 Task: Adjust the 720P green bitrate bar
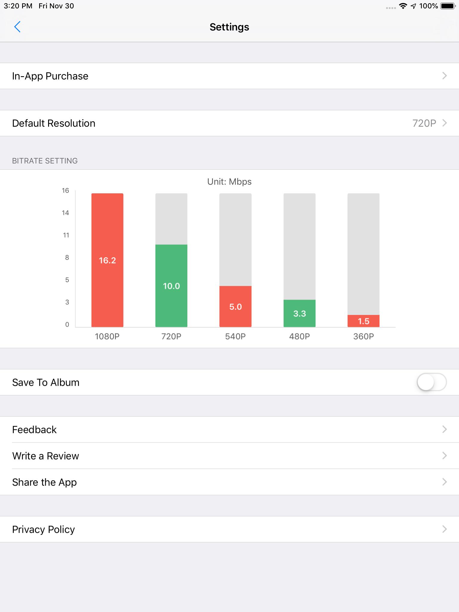coord(171,286)
